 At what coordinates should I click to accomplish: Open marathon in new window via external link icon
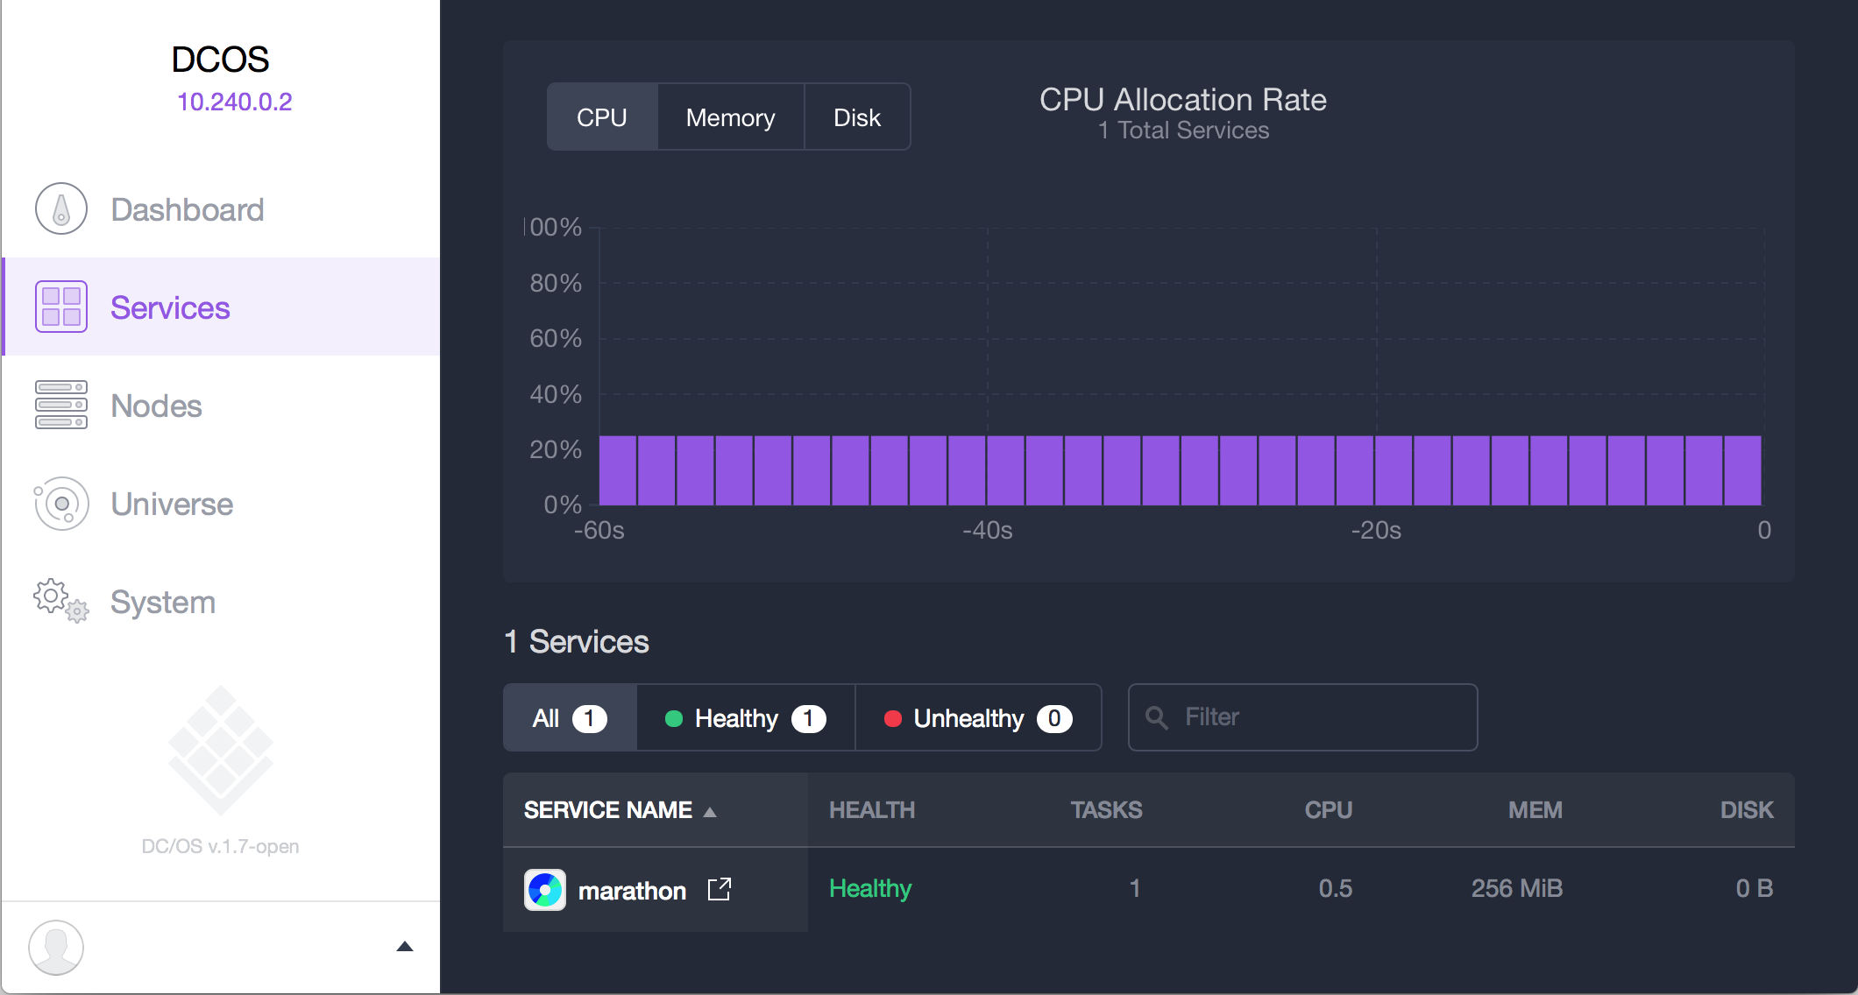click(719, 889)
